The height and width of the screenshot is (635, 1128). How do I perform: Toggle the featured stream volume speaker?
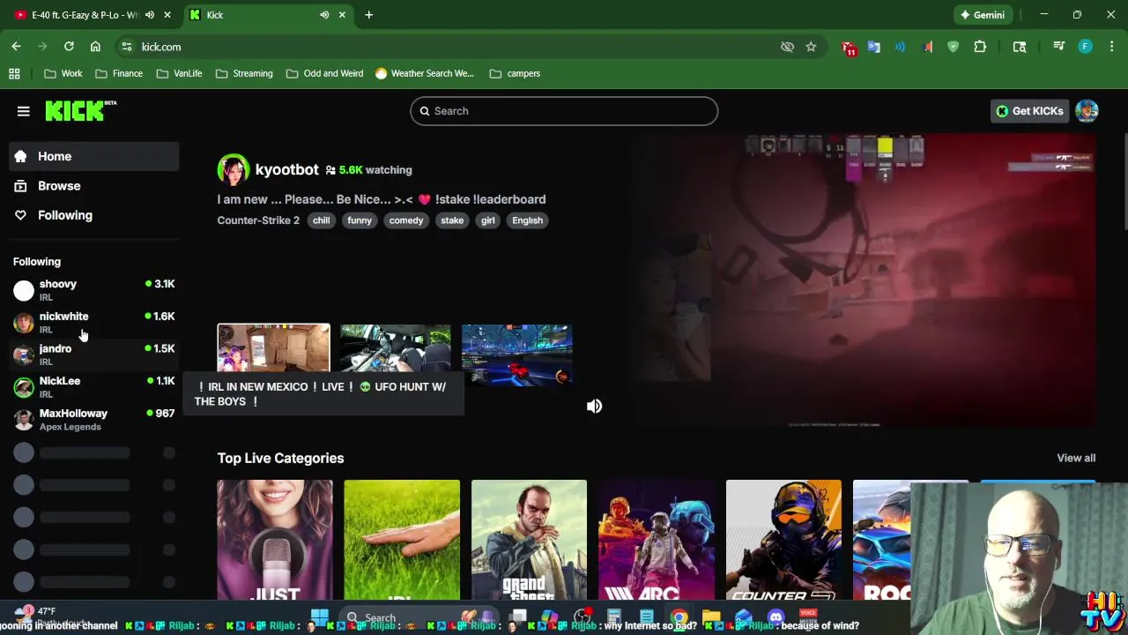(x=594, y=406)
